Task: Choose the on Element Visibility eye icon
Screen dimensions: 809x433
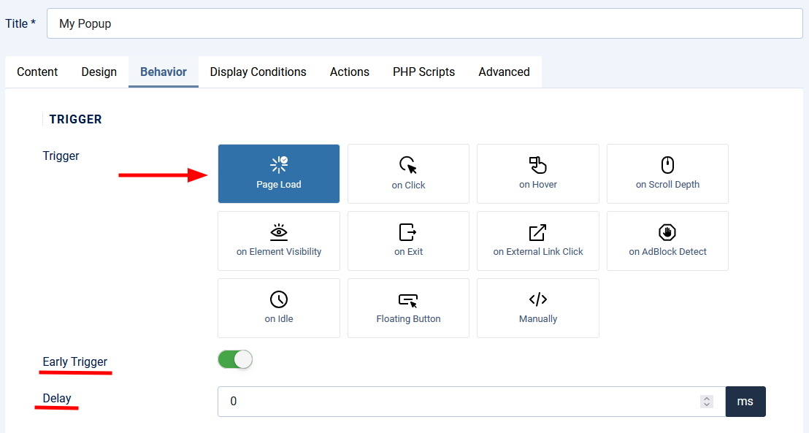Action: point(279,232)
